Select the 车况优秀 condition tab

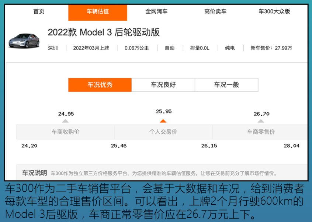(x=100, y=85)
